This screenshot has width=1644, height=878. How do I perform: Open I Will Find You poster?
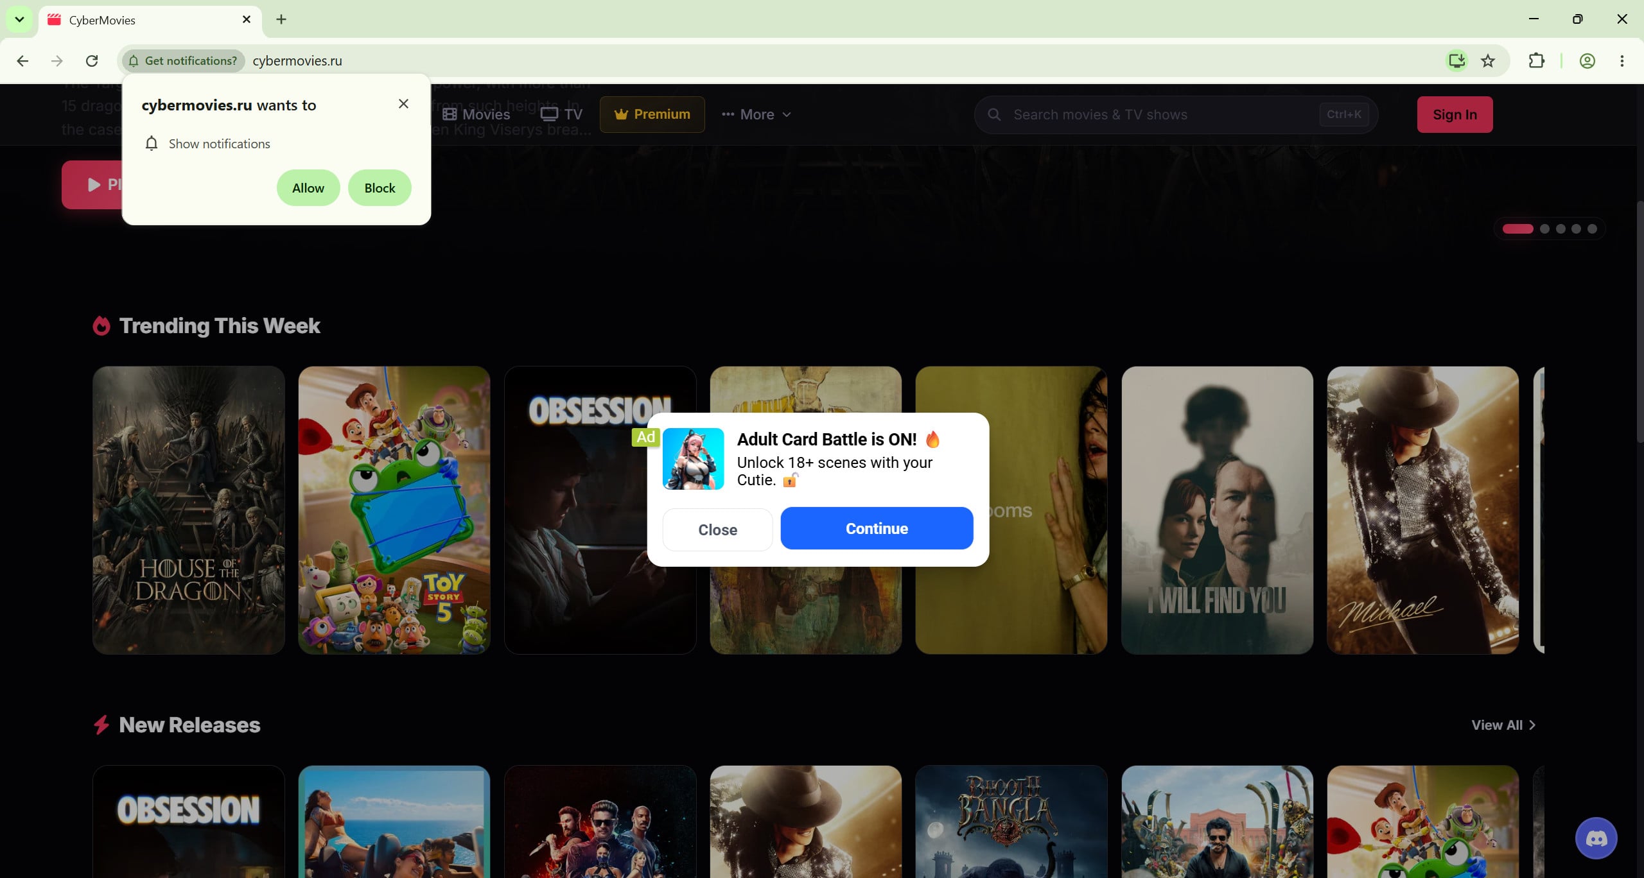coord(1218,510)
